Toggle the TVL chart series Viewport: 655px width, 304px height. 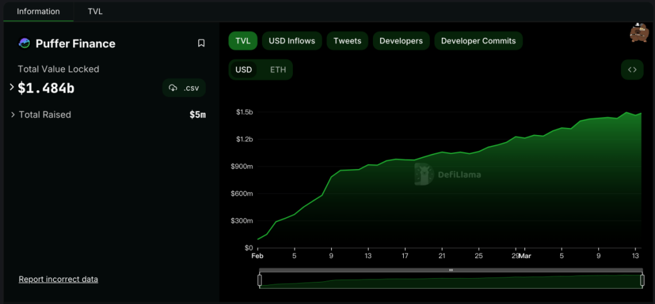tap(243, 41)
